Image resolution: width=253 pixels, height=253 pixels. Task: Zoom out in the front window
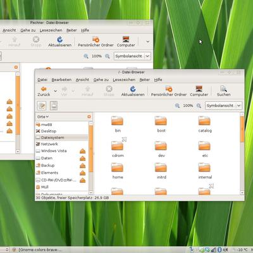[x=177, y=106]
